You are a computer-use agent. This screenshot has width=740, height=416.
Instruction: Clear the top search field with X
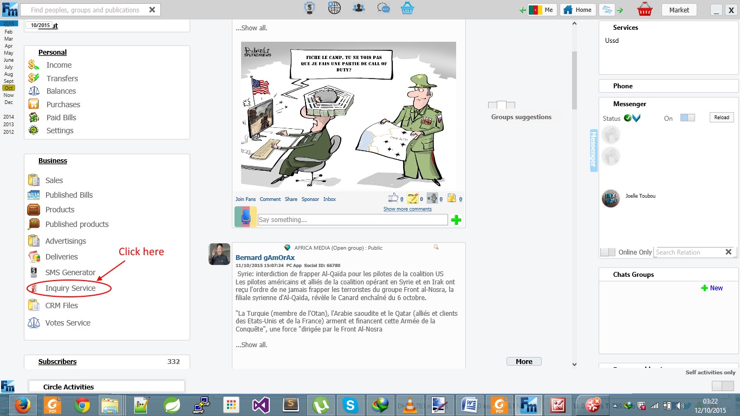[152, 10]
